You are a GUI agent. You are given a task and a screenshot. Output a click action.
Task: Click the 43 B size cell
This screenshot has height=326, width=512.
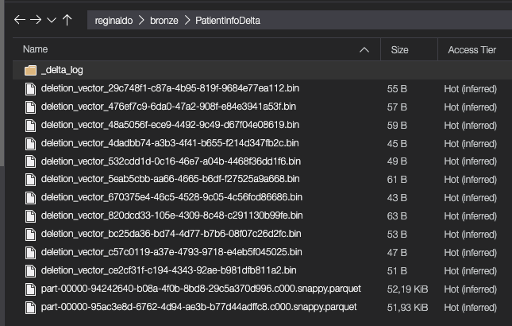tap(397, 198)
